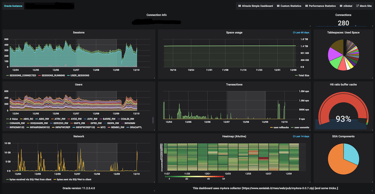Screen dimensions: 375x194
Task: Toggle the SESSIONS_CONNECTED series in the legend
Action: point(21,75)
